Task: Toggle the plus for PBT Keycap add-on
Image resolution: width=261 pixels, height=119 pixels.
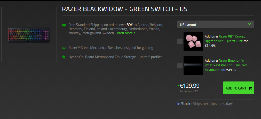Action: click(180, 41)
